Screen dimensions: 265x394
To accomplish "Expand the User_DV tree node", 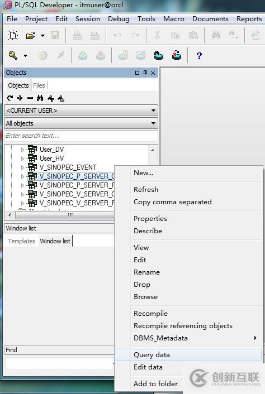I will pyautogui.click(x=22, y=150).
